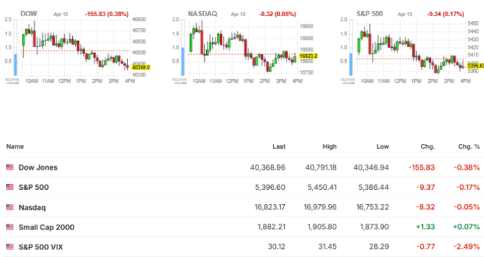Open the Dow Jones index link
This screenshot has width=484, height=257.
[38, 167]
